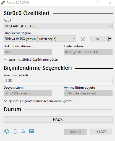115x141 pixels.
Task: Click the checksum checkmark circle icon
Action: point(83,39)
